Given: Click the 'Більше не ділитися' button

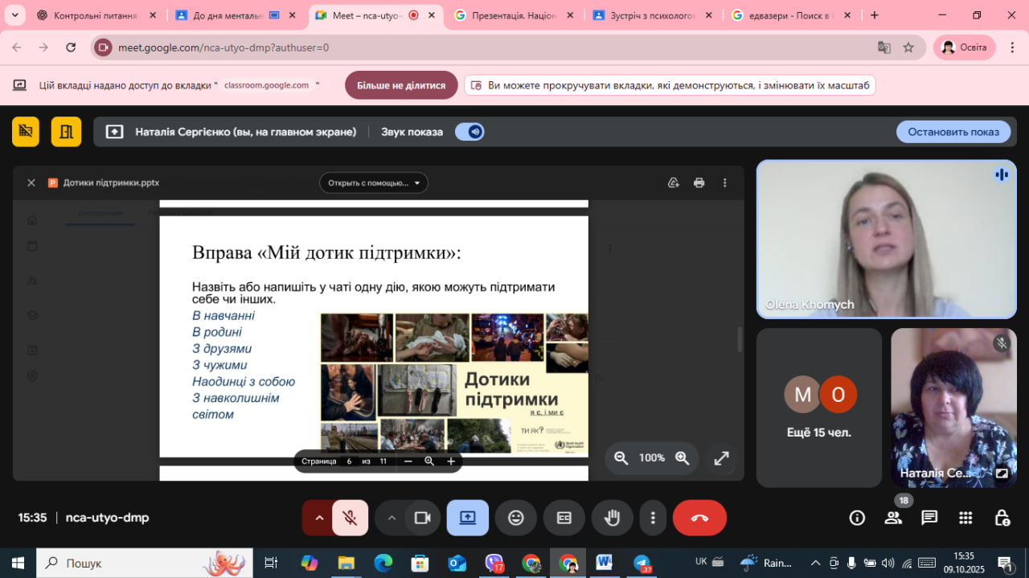Looking at the screenshot, I should coord(401,85).
